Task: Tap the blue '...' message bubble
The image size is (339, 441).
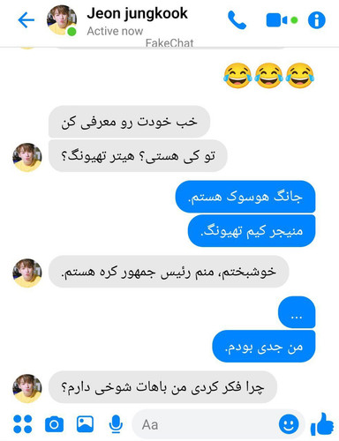Action: [297, 312]
